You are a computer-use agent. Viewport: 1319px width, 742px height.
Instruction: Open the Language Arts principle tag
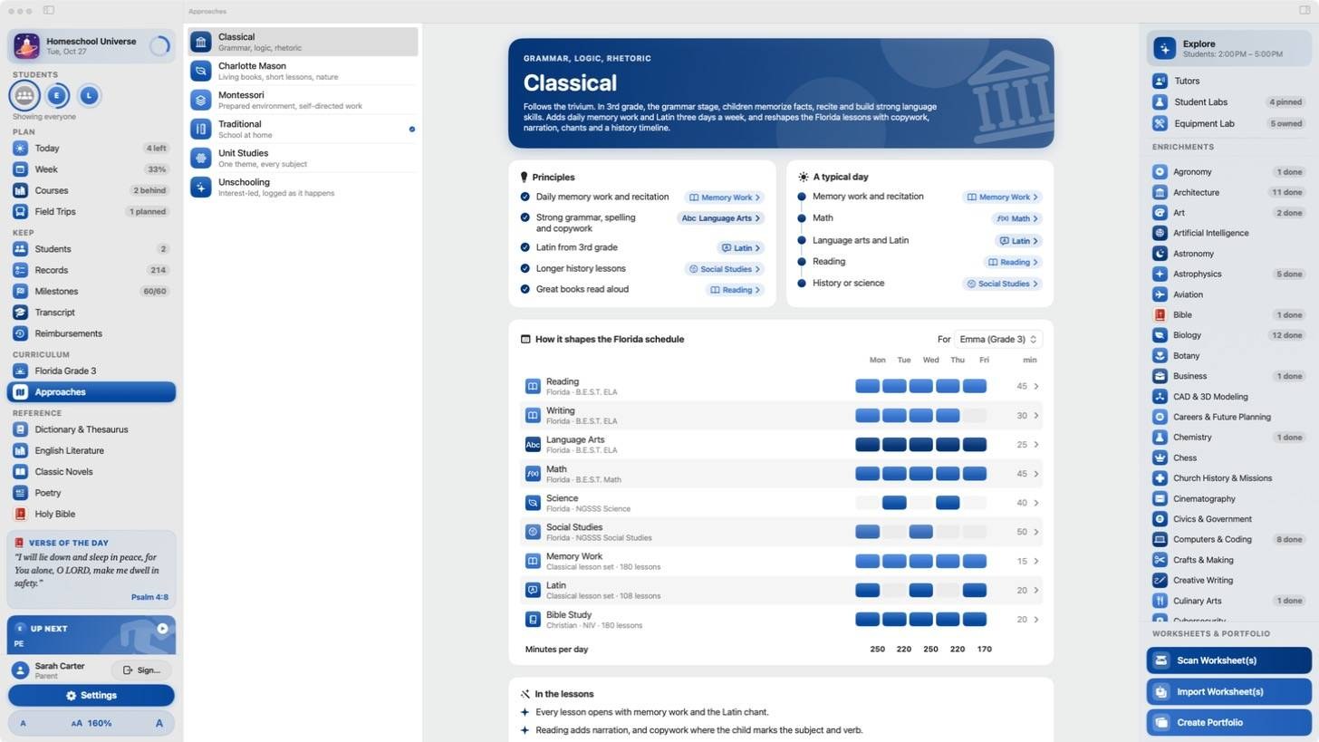(720, 218)
